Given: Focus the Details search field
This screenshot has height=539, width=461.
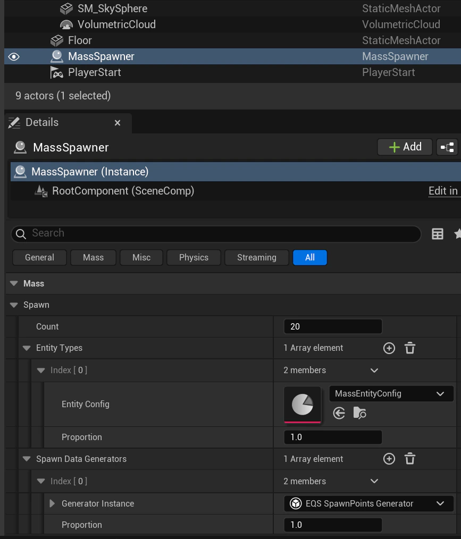Looking at the screenshot, I should point(216,233).
